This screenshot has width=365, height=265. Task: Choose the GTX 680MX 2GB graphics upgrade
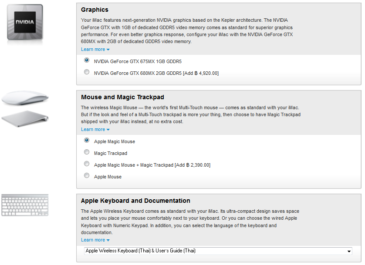click(87, 72)
